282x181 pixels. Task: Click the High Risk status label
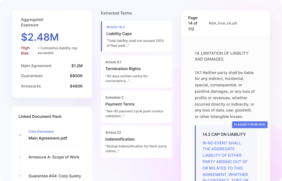[25, 50]
